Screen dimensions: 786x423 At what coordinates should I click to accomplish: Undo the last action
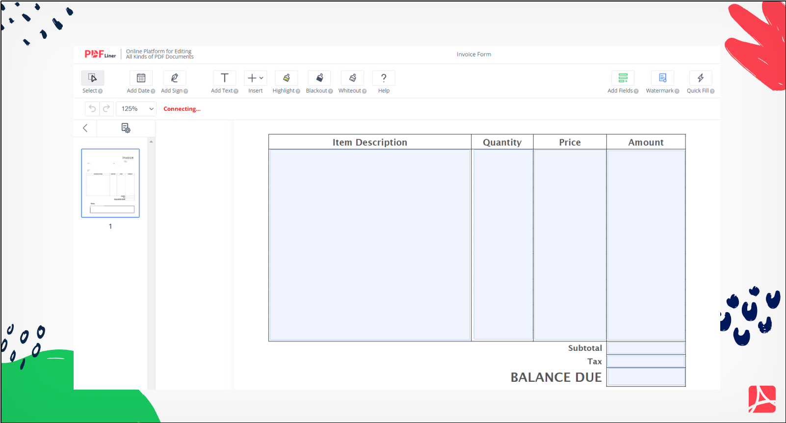(92, 108)
